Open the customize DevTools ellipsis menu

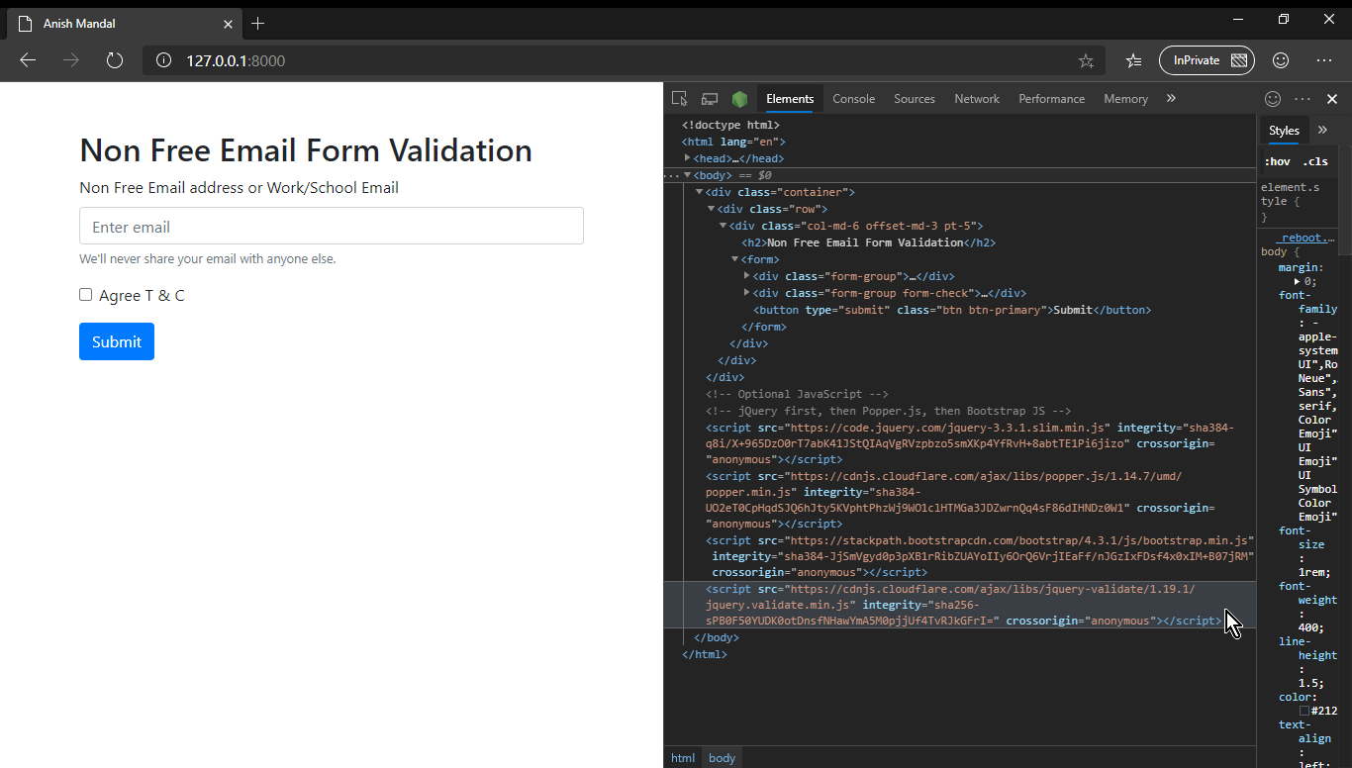[x=1302, y=98]
